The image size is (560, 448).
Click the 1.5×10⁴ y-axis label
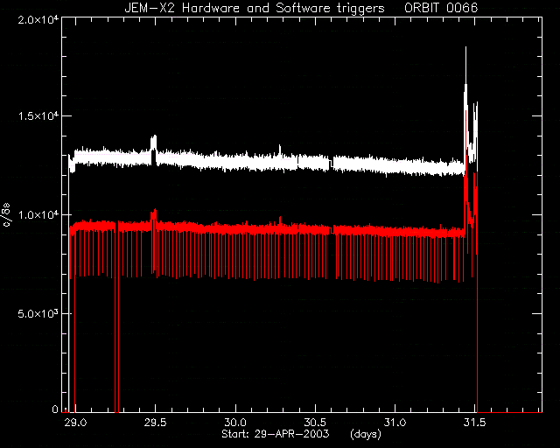point(38,116)
